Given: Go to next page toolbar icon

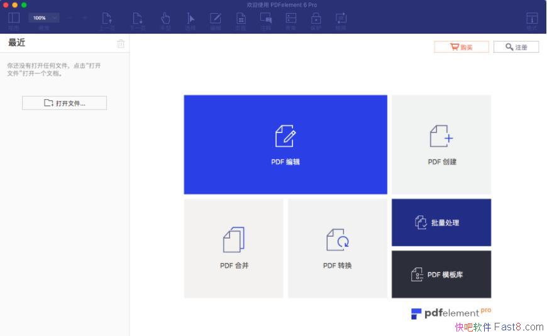Looking at the screenshot, I should [x=138, y=18].
